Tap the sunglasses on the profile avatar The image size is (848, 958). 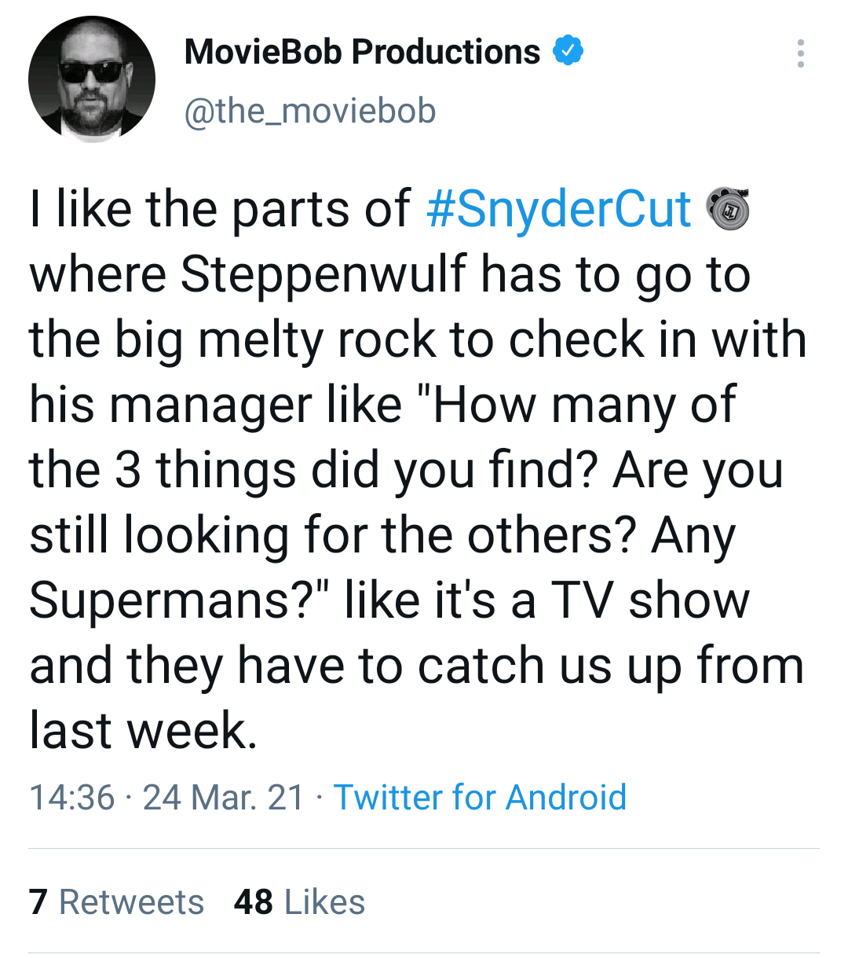(x=92, y=72)
